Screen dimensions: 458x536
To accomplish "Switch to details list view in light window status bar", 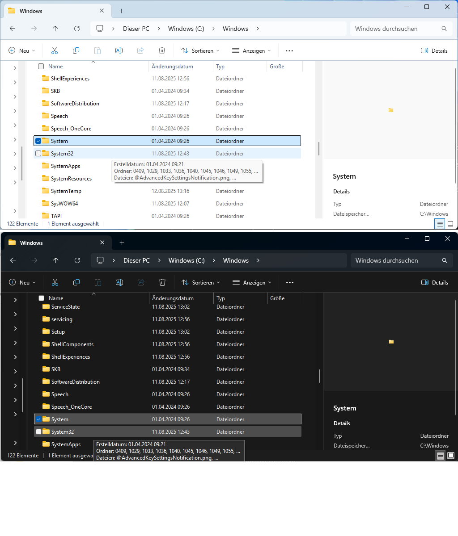I will coord(441,224).
